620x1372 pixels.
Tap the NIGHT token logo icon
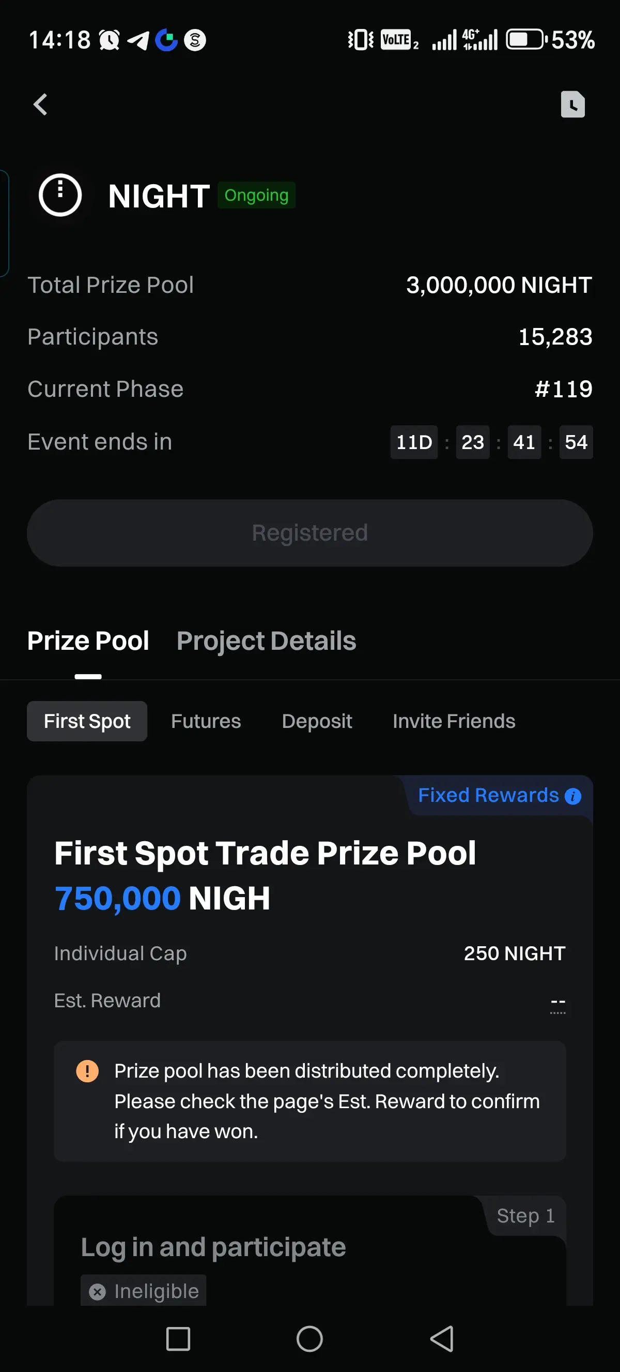[60, 196]
